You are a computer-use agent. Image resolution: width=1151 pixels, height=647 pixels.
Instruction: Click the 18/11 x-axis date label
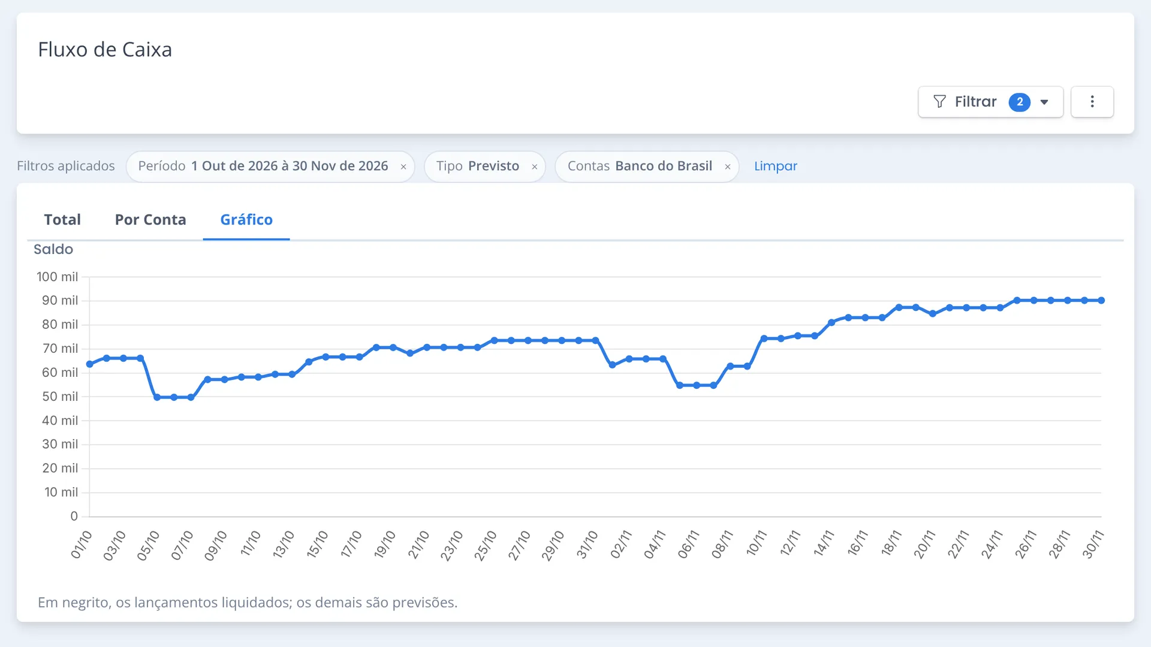[891, 544]
